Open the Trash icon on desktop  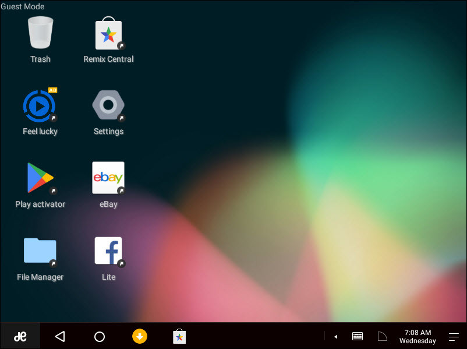(x=40, y=33)
